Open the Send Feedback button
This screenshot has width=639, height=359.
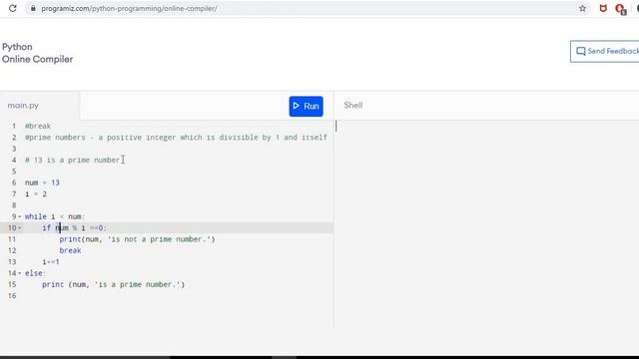tap(605, 51)
